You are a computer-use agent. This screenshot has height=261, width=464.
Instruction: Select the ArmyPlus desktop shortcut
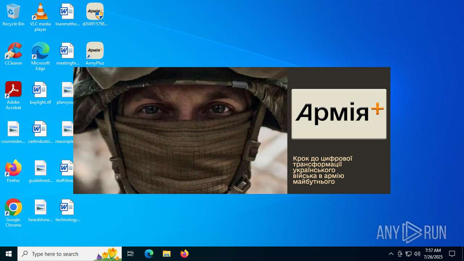coord(95,54)
